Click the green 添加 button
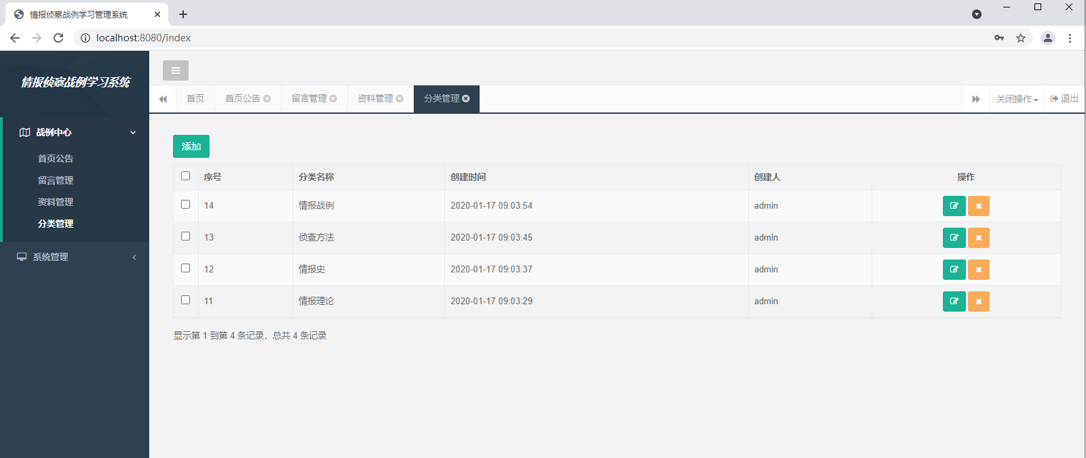The width and height of the screenshot is (1086, 458). click(191, 146)
